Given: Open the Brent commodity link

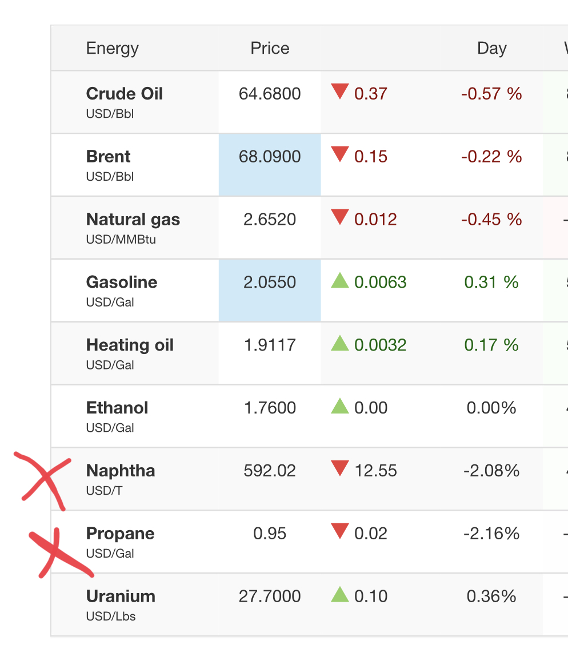Looking at the screenshot, I should coord(108,157).
